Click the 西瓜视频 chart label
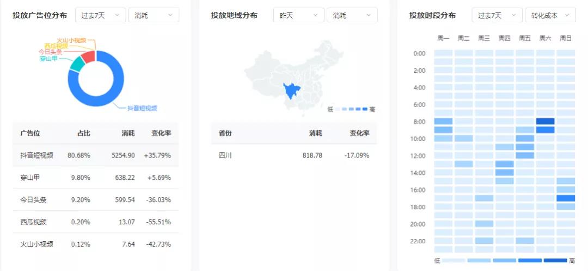 click(56, 46)
